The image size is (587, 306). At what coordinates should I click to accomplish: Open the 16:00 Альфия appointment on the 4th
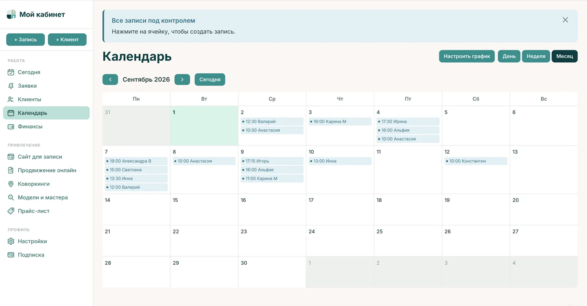408,130
